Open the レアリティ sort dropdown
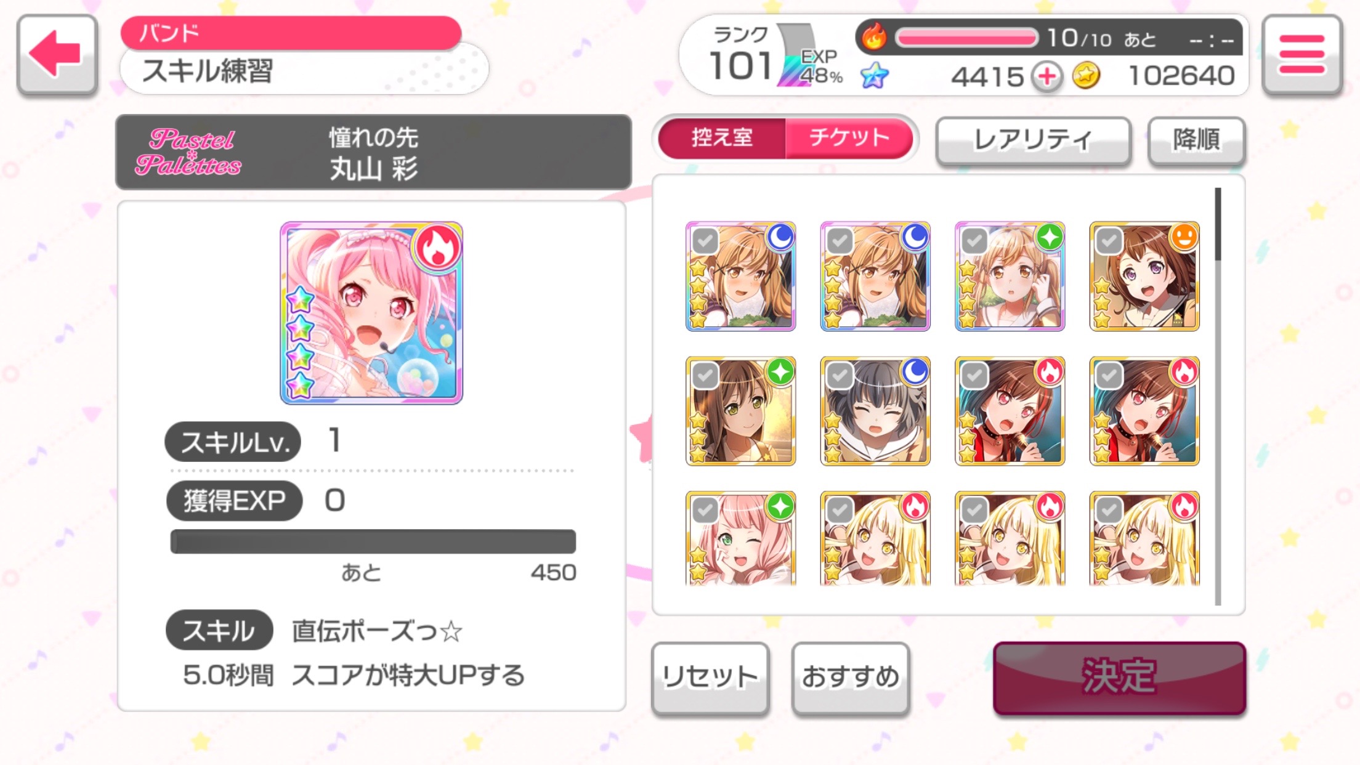 click(1033, 140)
